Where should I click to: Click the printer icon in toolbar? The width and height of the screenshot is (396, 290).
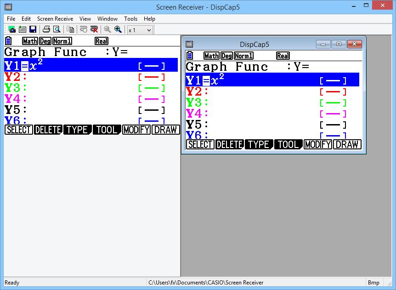point(46,29)
